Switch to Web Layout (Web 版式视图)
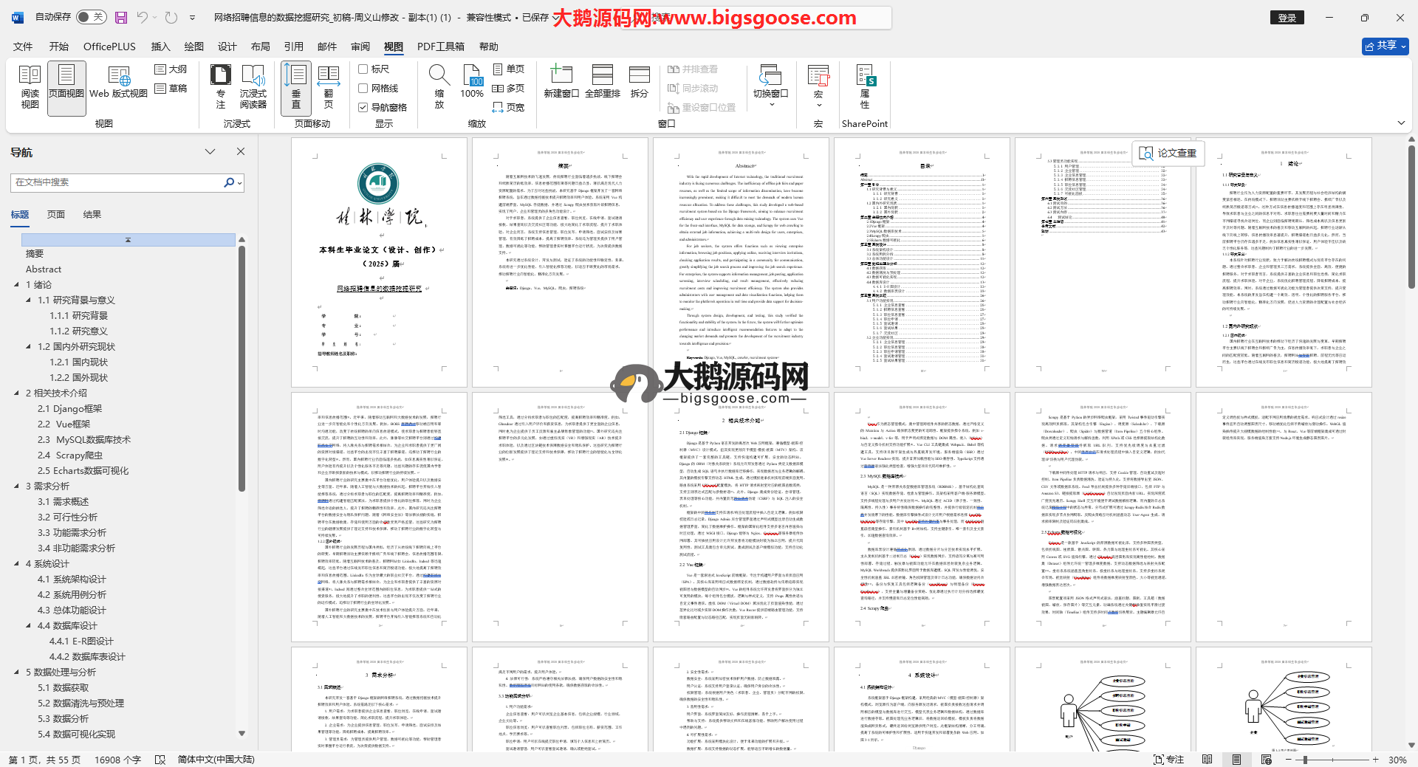Image resolution: width=1418 pixels, height=767 pixels. 118,87
